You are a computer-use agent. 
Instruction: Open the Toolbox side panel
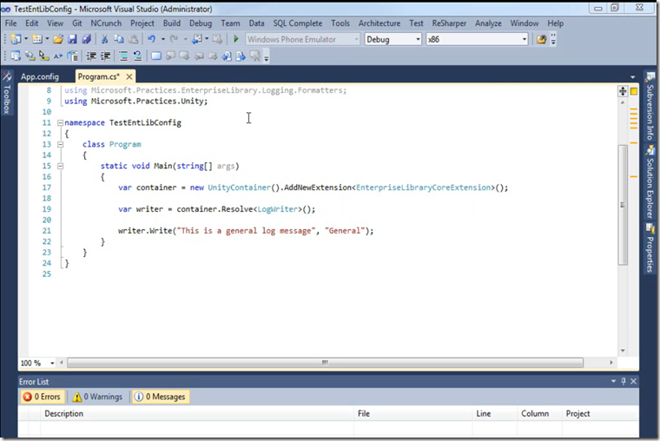tap(7, 93)
